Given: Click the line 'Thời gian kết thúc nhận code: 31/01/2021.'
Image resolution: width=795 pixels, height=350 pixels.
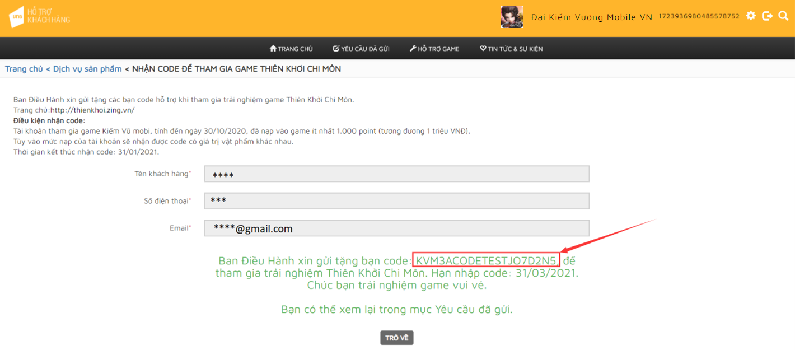Looking at the screenshot, I should tap(86, 152).
